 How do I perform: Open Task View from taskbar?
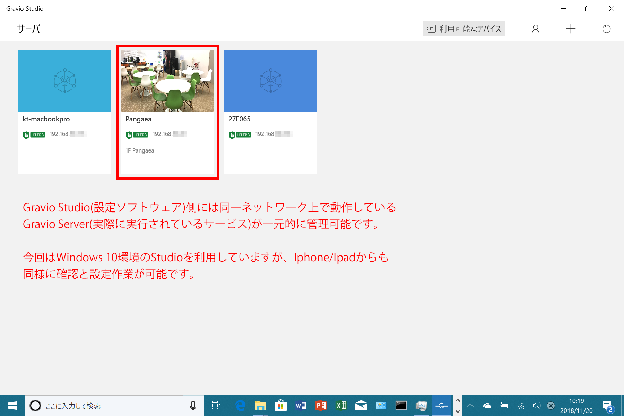point(216,406)
